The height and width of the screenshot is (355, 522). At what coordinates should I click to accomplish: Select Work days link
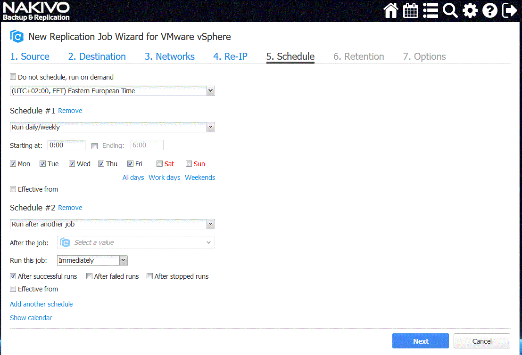click(165, 177)
